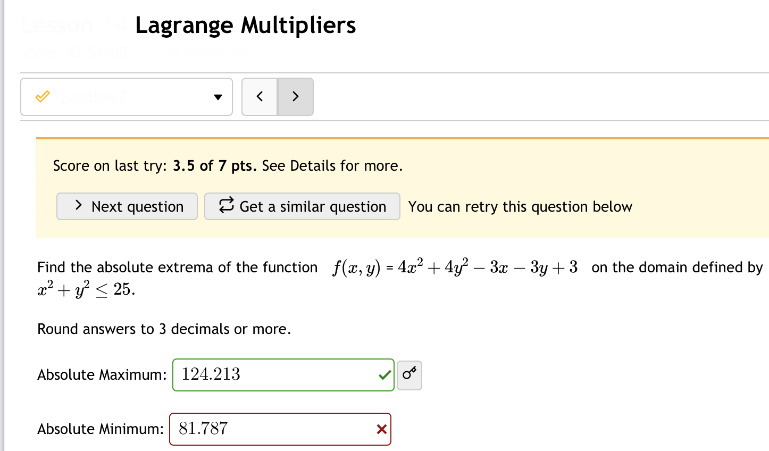Click the 'You can retry this question below' text

coord(520,207)
